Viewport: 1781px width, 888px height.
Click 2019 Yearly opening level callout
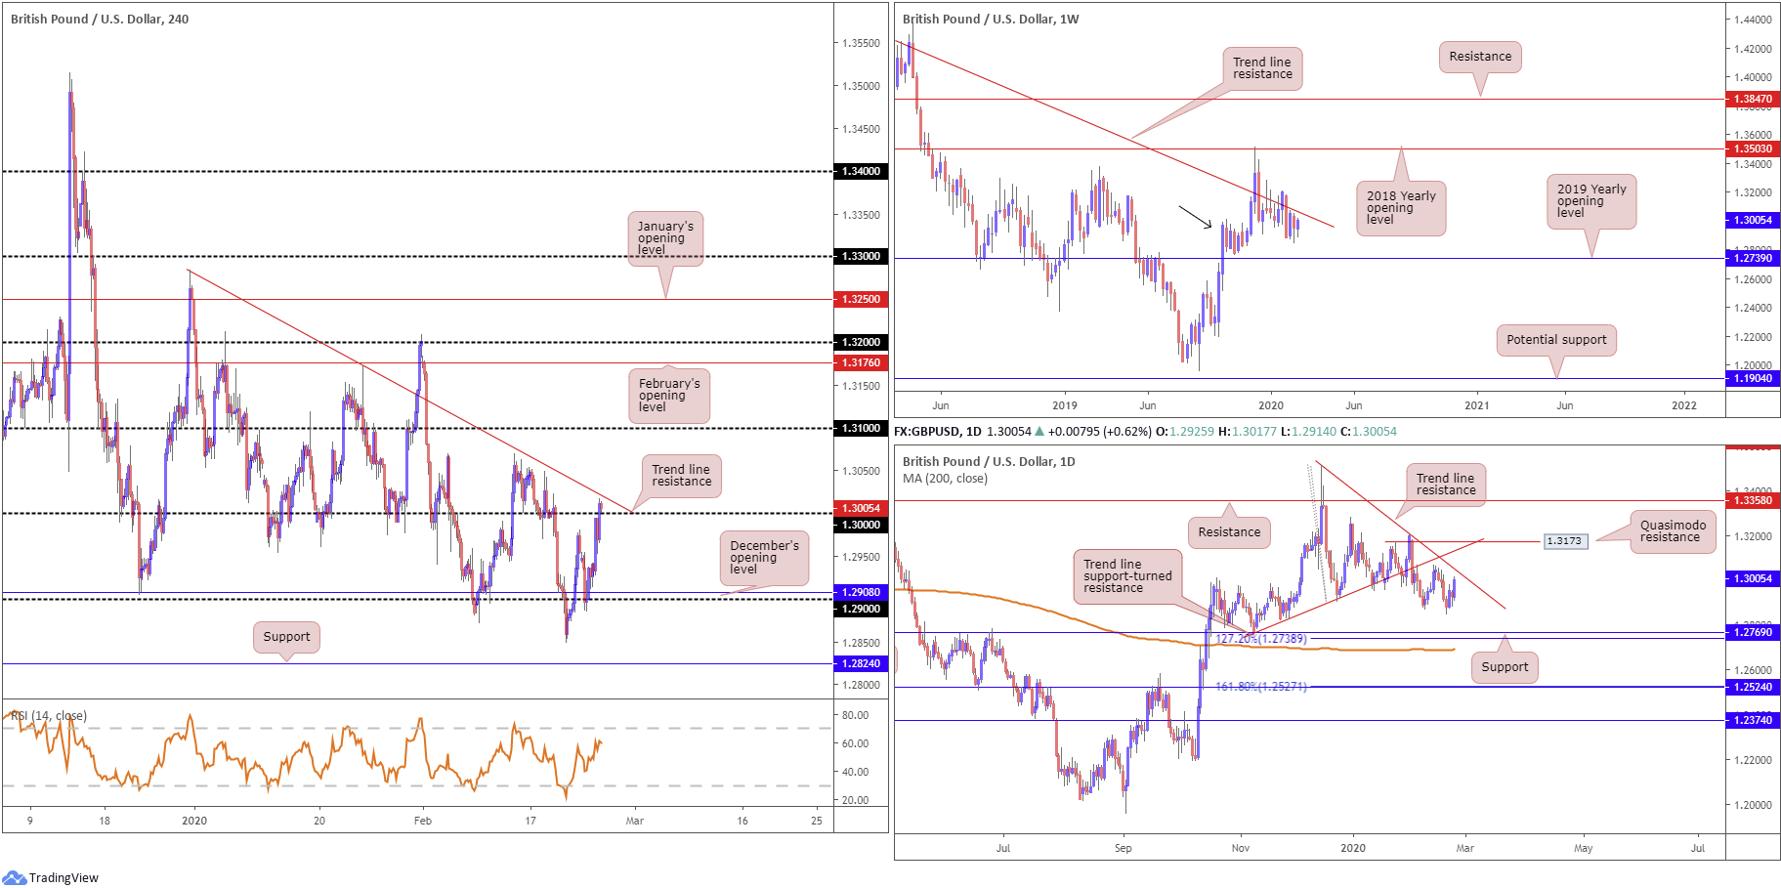point(1590,201)
